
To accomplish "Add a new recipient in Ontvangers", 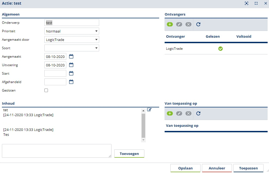I will click(x=170, y=24).
